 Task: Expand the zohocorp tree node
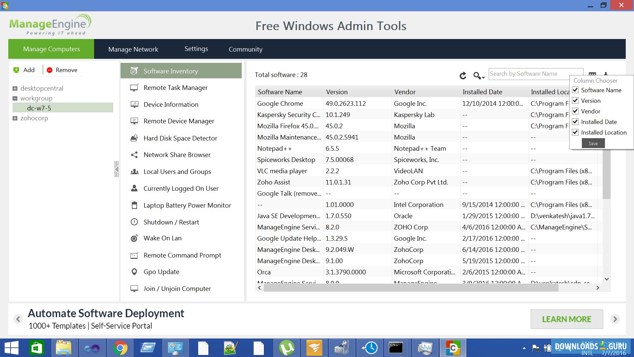pyautogui.click(x=15, y=118)
